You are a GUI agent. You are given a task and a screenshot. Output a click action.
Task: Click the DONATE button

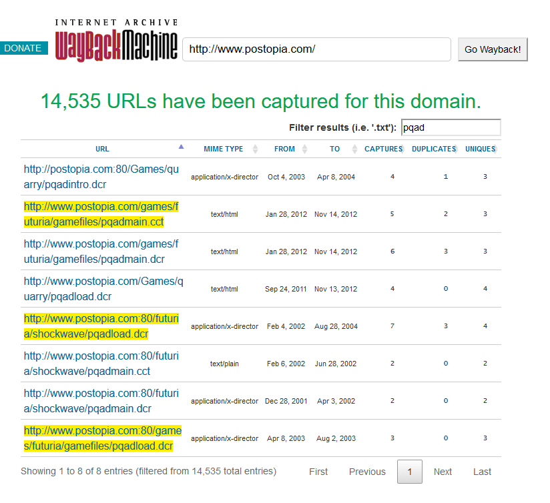(23, 48)
